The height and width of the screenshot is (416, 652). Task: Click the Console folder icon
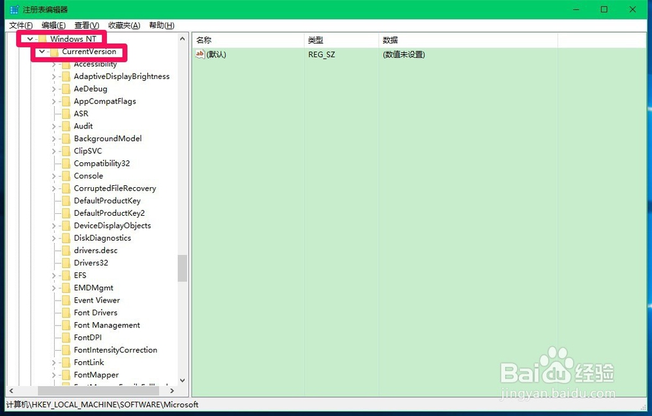click(x=66, y=177)
